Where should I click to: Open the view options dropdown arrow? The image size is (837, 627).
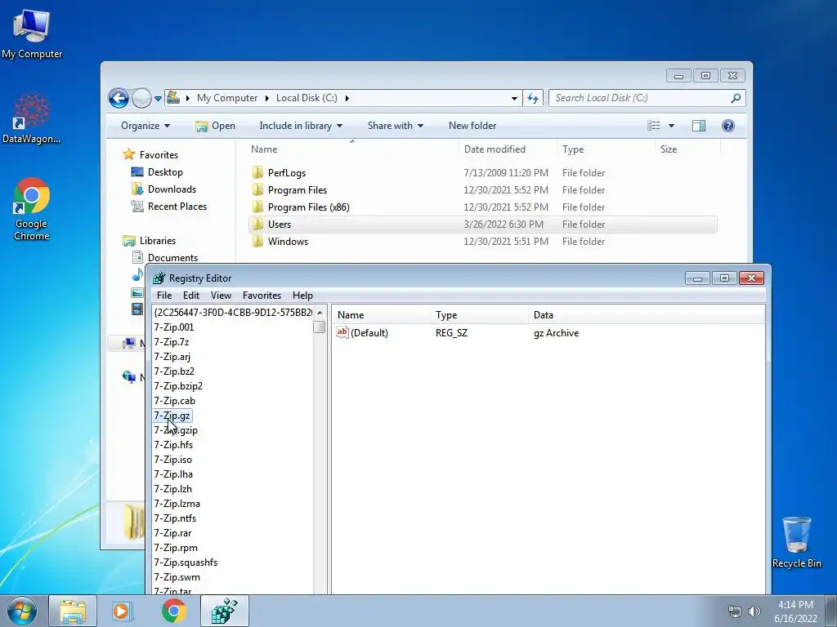pyautogui.click(x=672, y=126)
